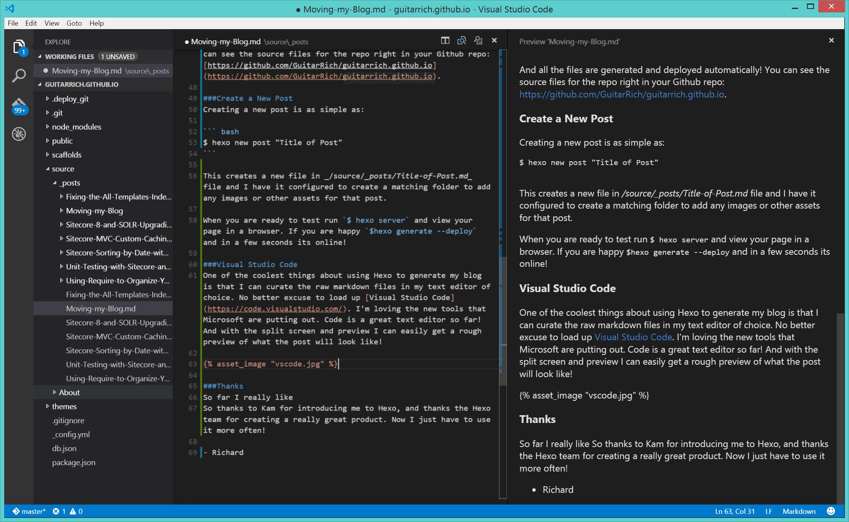Follow the Visual Studio Code link in preview
The image size is (849, 522).
[633, 337]
